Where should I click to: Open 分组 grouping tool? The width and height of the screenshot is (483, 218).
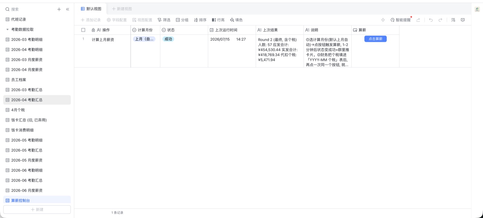click(x=182, y=20)
